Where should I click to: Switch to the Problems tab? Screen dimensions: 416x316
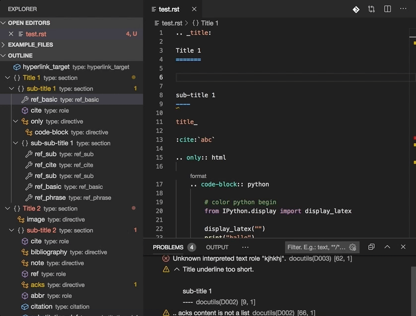click(168, 247)
